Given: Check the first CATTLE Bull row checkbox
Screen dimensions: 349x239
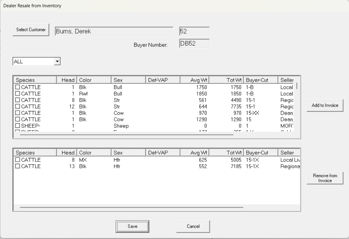Looking at the screenshot, I should [x=17, y=87].
